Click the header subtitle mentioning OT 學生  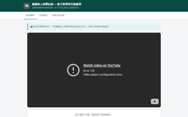(55, 8)
